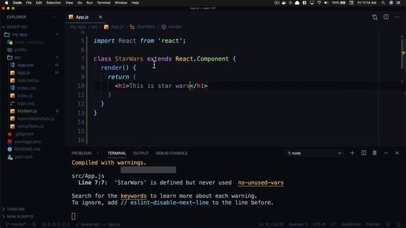
Task: Open errors and warnings count in status bar
Action: pyautogui.click(x=56, y=224)
